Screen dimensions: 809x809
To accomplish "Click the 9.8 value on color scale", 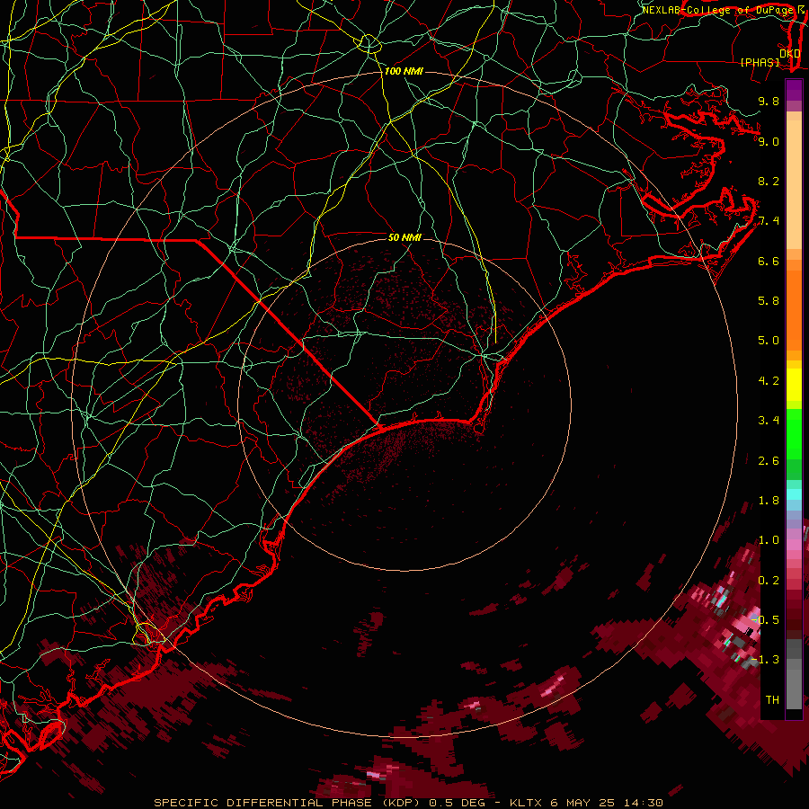I will tap(769, 101).
